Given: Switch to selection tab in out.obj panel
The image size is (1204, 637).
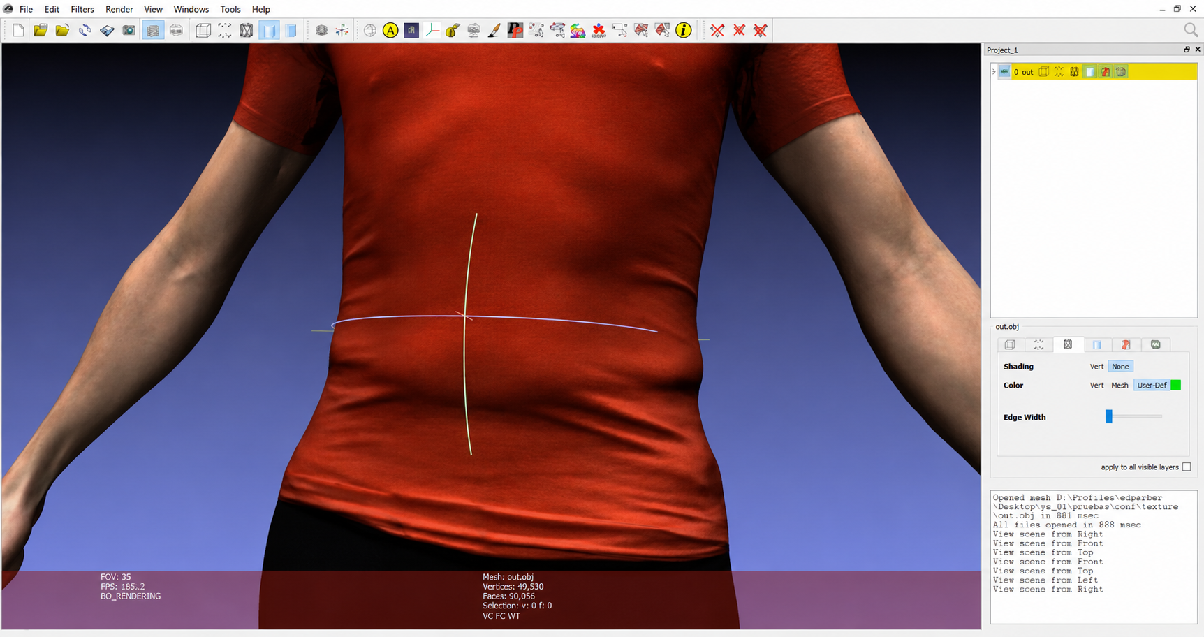Looking at the screenshot, I should click(1126, 345).
